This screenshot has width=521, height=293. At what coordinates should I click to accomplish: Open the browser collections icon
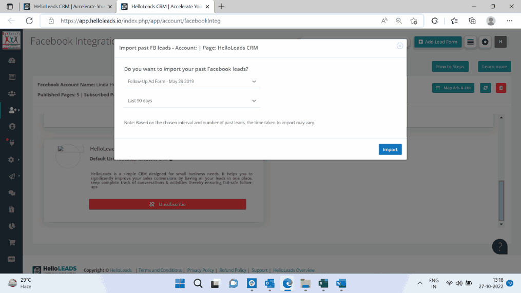tap(472, 21)
